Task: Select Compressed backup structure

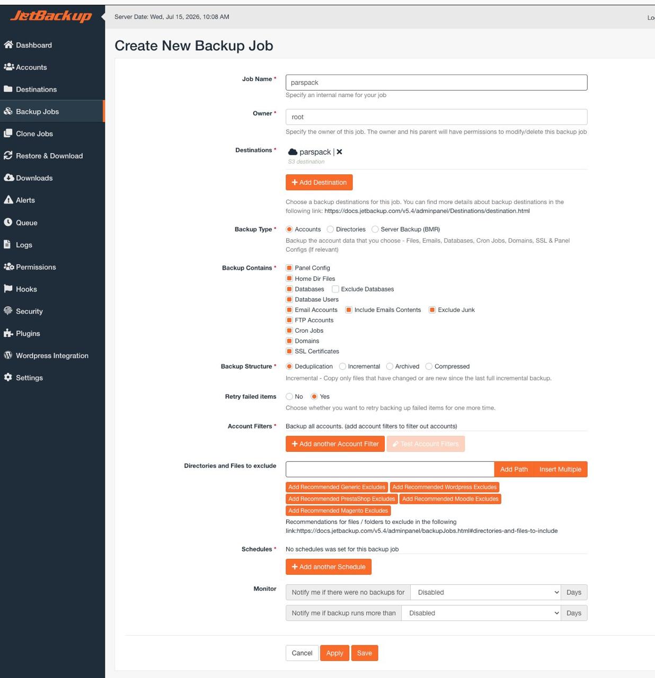Action: (429, 367)
